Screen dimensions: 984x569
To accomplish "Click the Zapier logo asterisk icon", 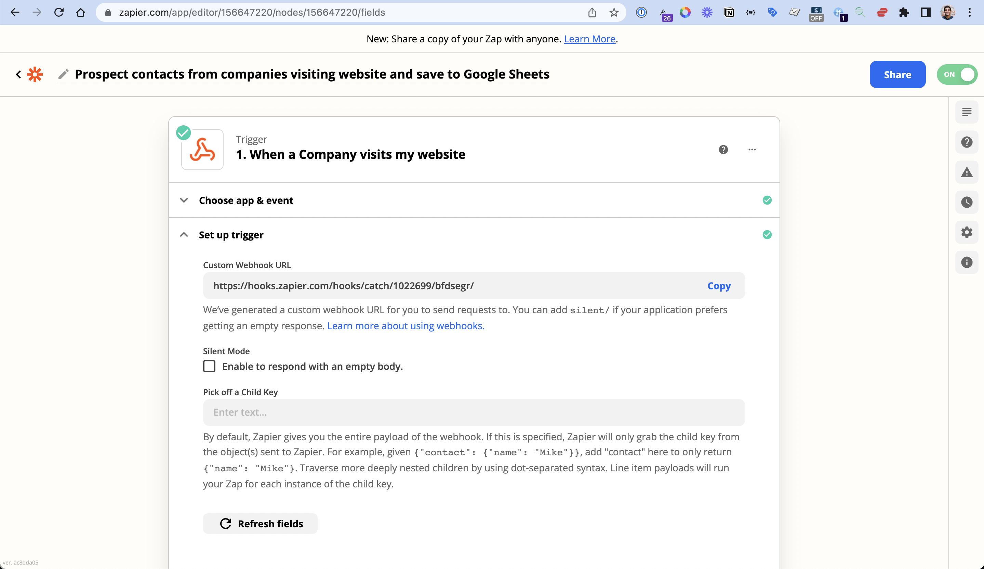I will pyautogui.click(x=35, y=74).
